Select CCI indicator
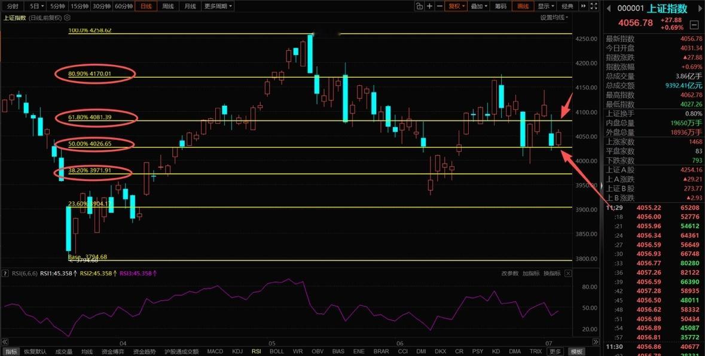 tap(403, 351)
